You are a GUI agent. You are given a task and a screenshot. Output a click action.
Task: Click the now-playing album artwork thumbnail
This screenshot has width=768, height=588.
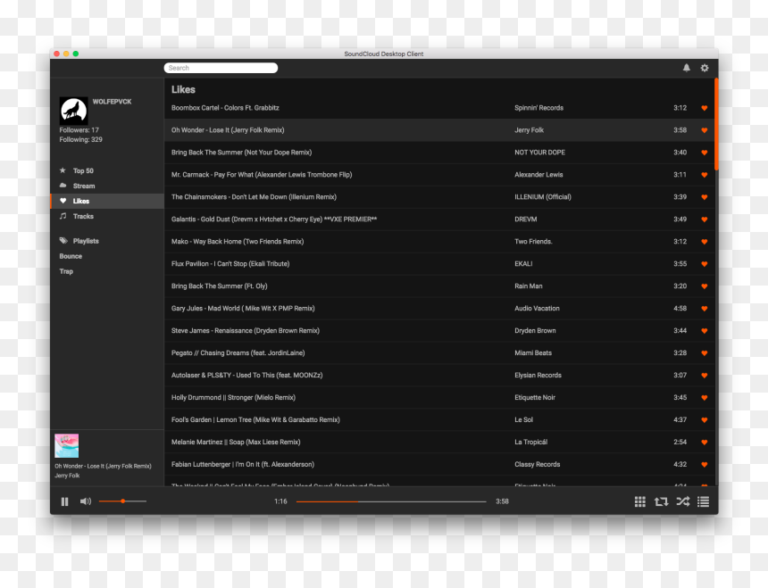(67, 445)
